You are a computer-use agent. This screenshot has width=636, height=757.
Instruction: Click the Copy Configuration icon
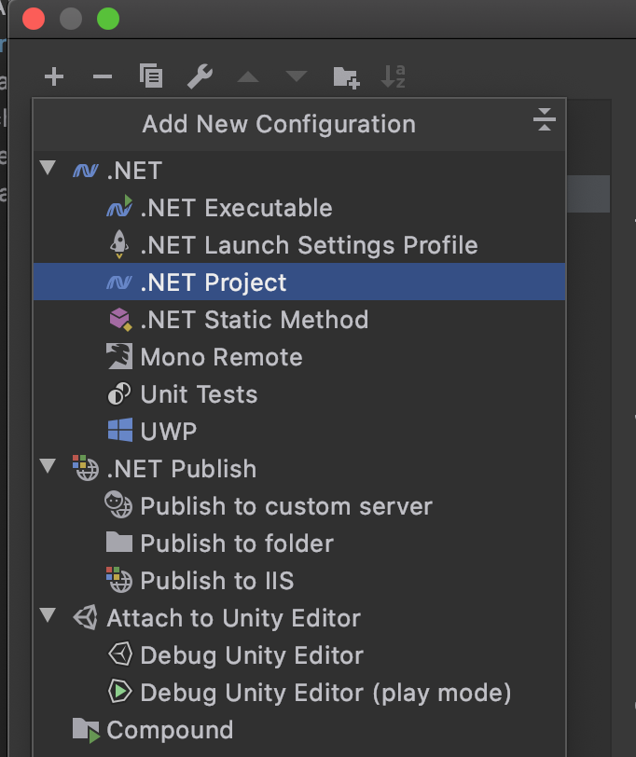tap(151, 76)
